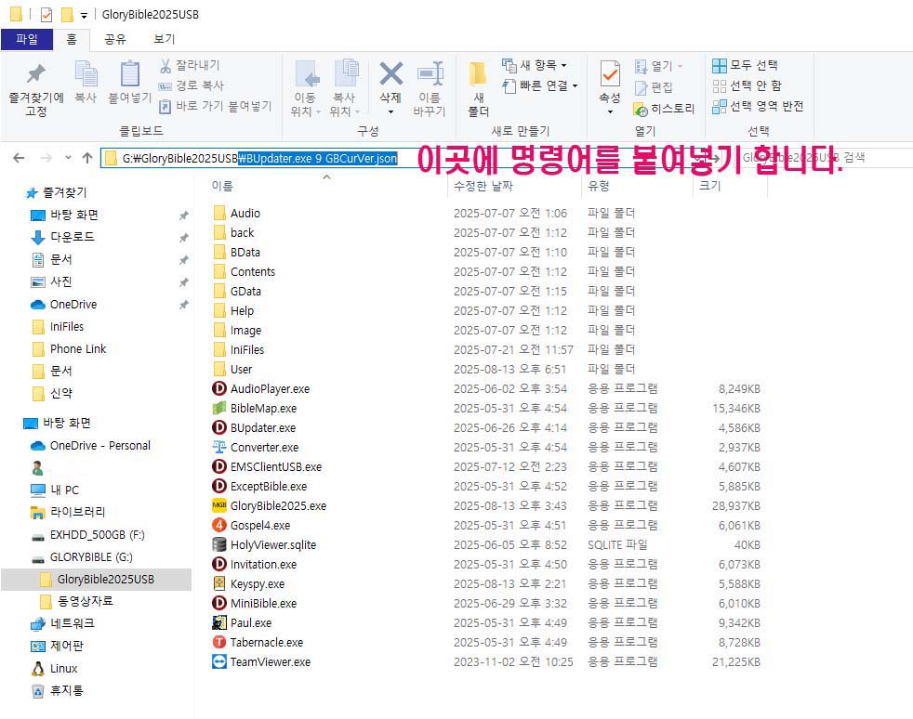Open Control Panel (제어판) in sidebar
The width and height of the screenshot is (913, 719).
tap(57, 646)
